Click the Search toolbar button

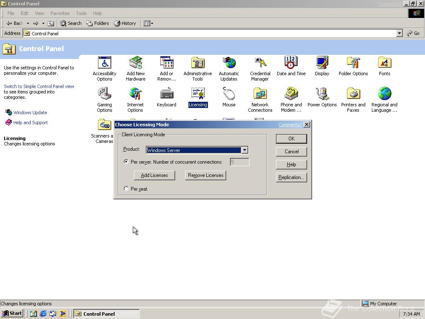point(71,23)
